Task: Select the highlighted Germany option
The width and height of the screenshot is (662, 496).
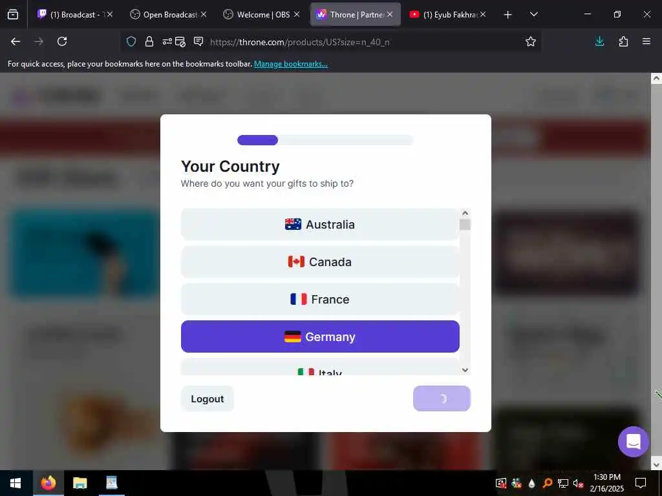Action: (x=320, y=336)
